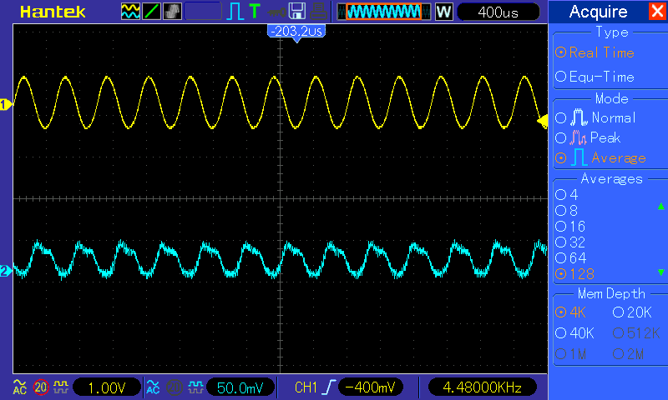Select 4K memory depth

tap(571, 312)
